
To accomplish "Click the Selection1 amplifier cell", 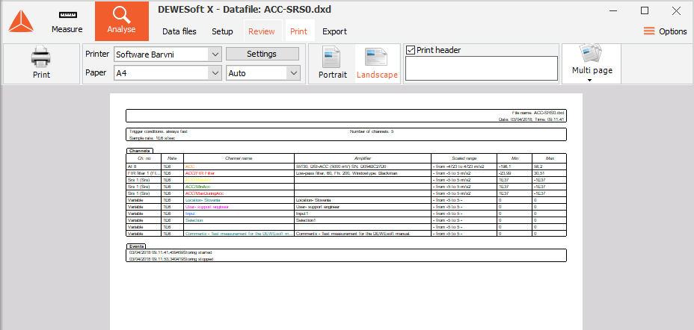I will coord(363,220).
